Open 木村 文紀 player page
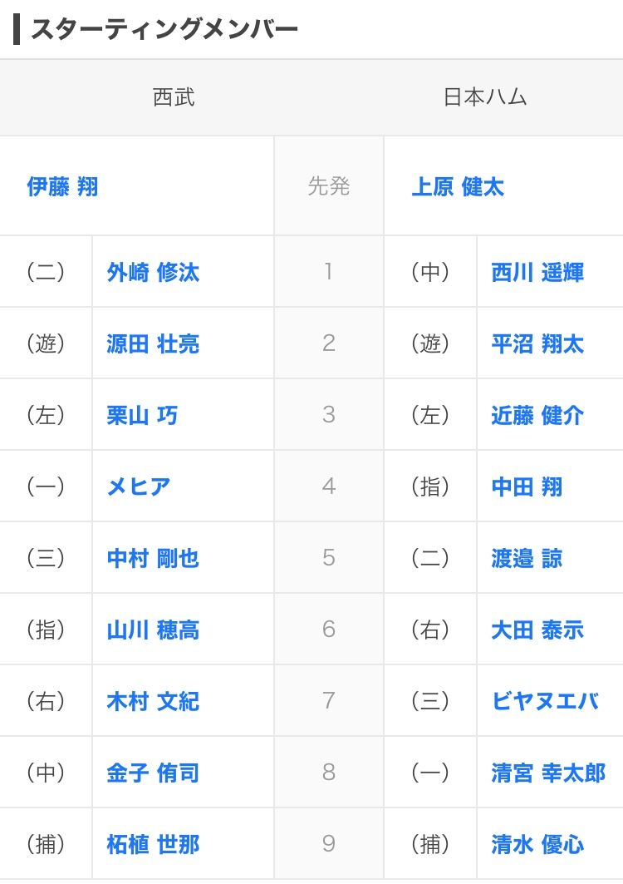 [x=153, y=702]
